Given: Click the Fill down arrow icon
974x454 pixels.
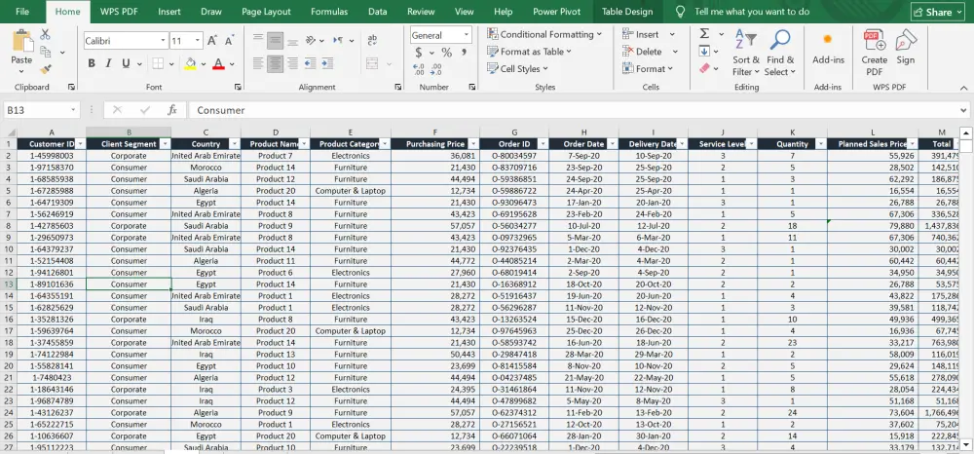Looking at the screenshot, I should point(705,52).
